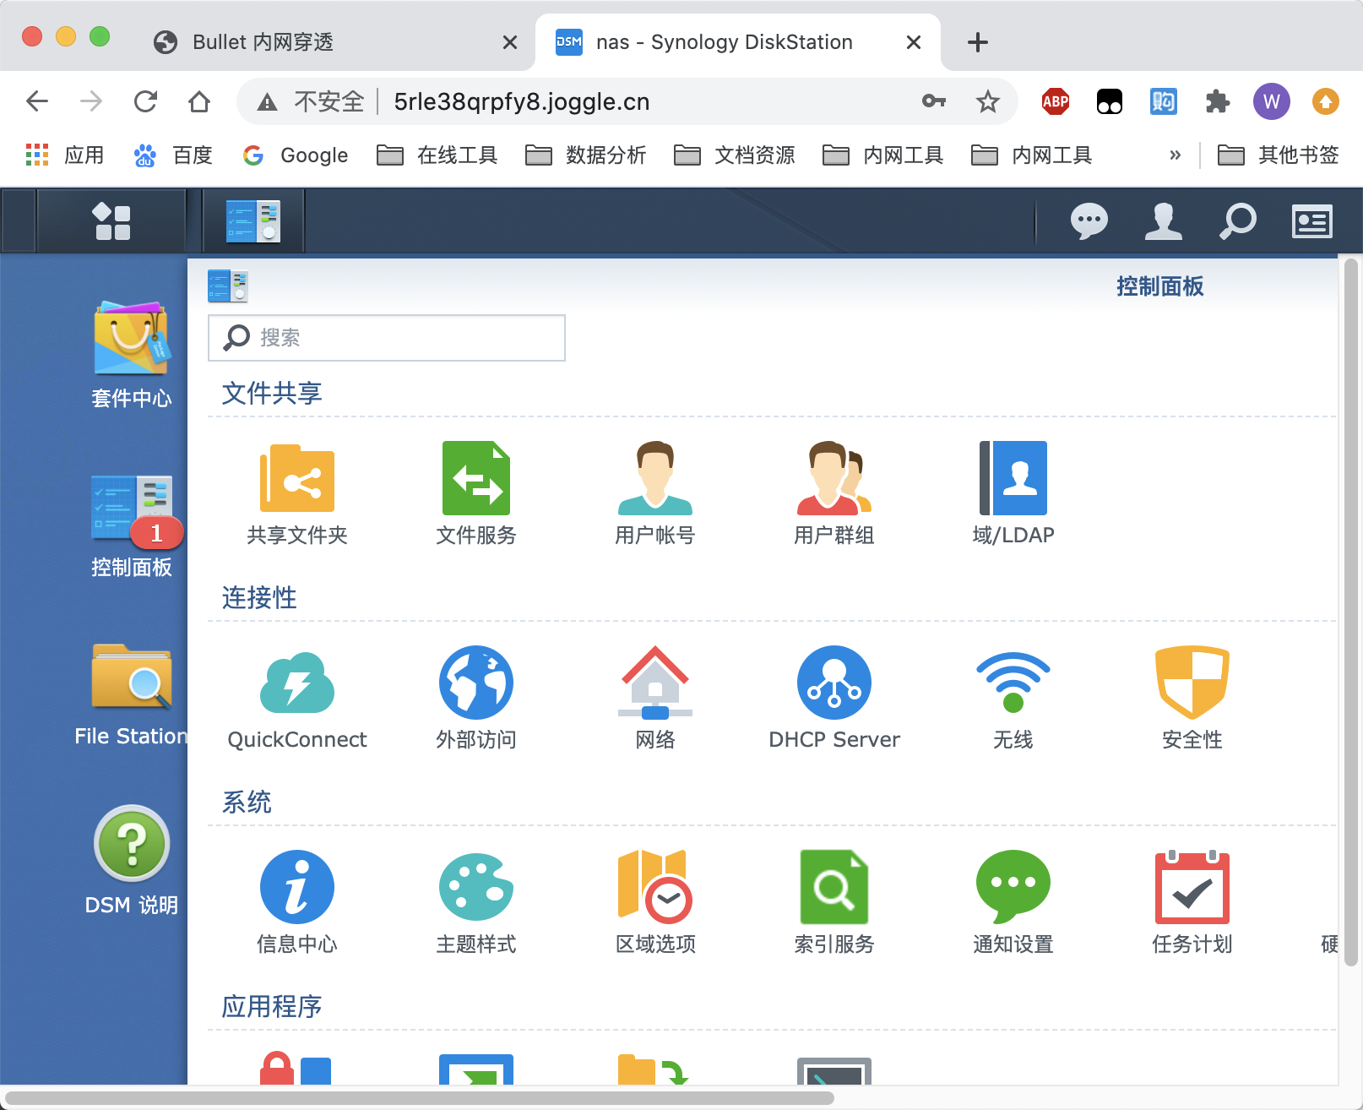Click the vertical scrollbar of Control Panel

point(1350,612)
